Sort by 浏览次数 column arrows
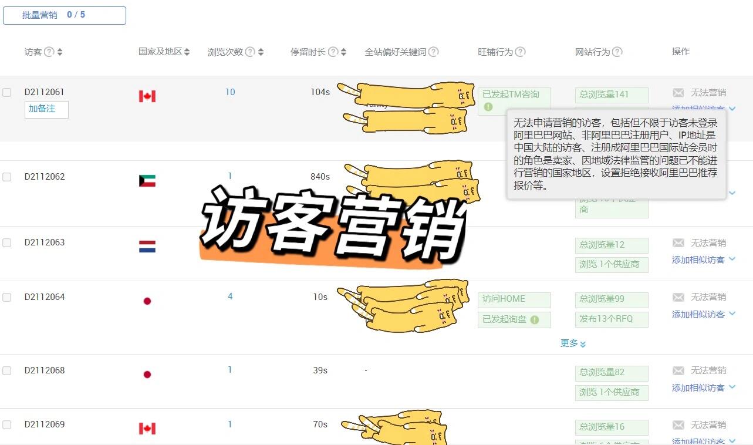 (x=261, y=52)
